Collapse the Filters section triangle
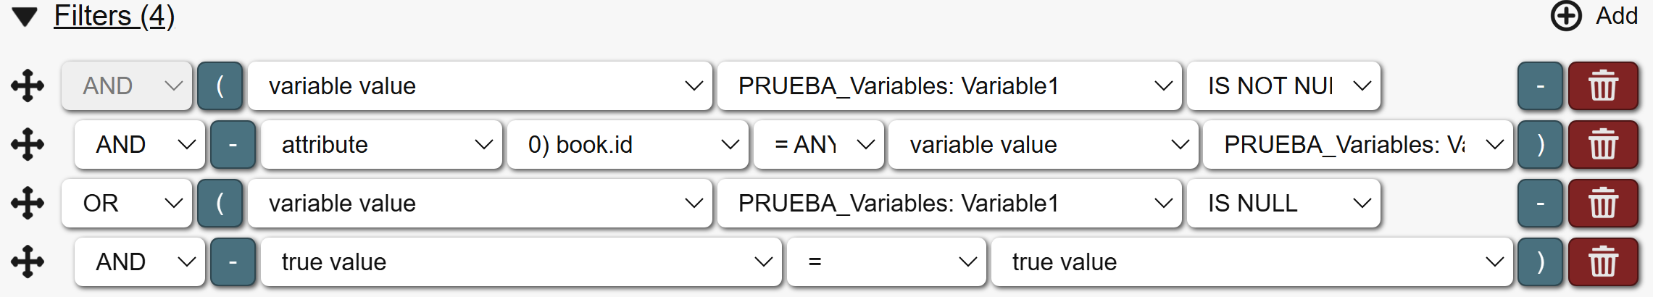This screenshot has width=1653, height=297. (x=25, y=17)
